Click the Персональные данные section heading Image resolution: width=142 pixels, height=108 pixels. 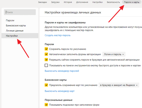click(x=59, y=100)
